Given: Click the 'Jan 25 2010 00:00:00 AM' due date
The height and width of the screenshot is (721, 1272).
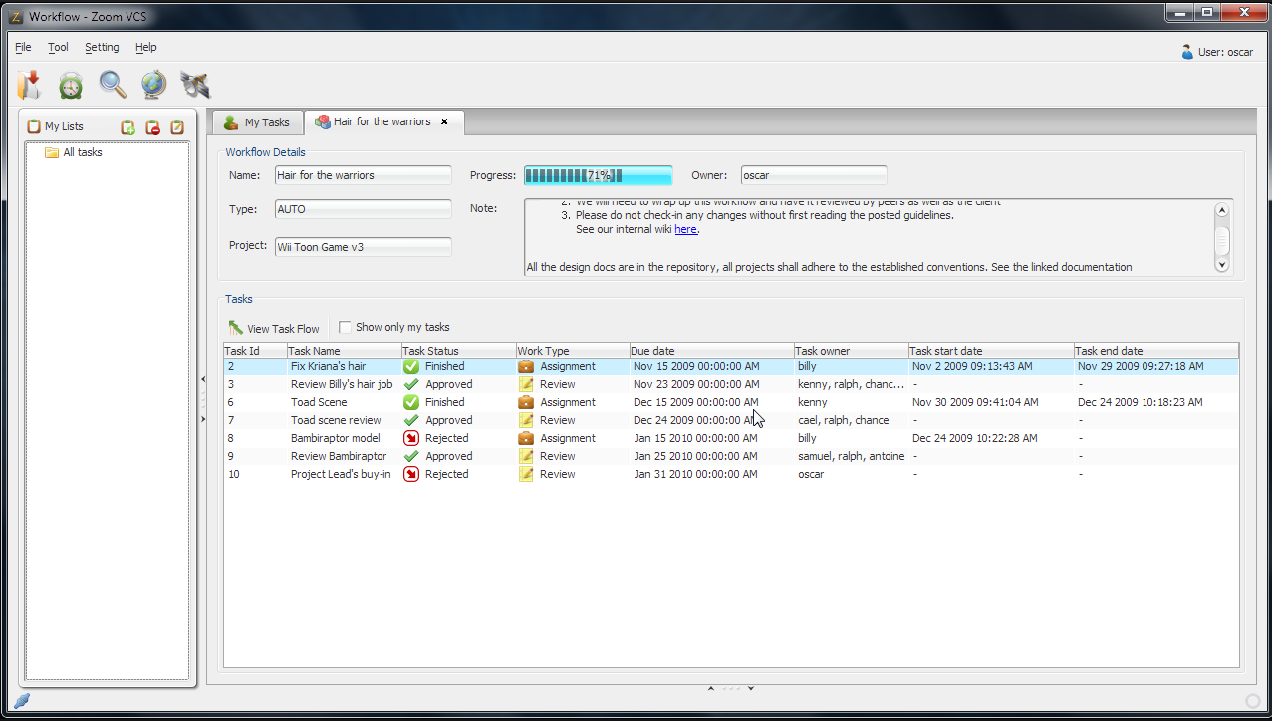Looking at the screenshot, I should (x=695, y=456).
